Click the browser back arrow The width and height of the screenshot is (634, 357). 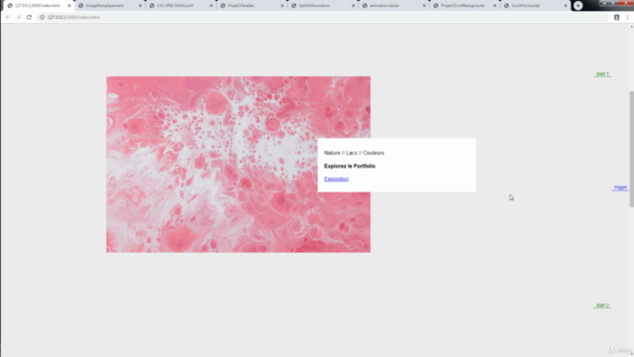[x=8, y=18]
